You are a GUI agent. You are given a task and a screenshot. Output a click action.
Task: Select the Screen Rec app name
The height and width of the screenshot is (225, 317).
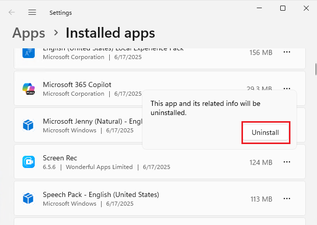[60, 158]
